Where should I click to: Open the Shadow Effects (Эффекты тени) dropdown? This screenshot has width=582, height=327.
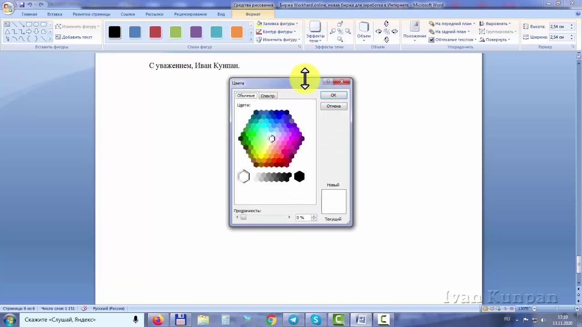pyautogui.click(x=315, y=32)
